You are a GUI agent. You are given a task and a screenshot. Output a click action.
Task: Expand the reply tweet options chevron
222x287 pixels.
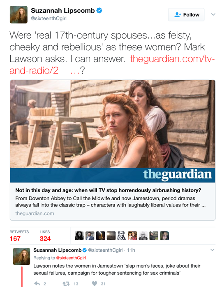[212, 250]
